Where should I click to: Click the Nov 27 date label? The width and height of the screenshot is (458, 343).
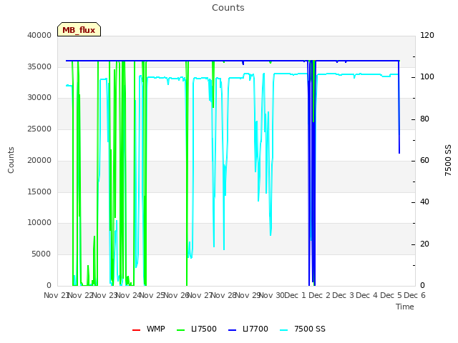[x=200, y=295]
